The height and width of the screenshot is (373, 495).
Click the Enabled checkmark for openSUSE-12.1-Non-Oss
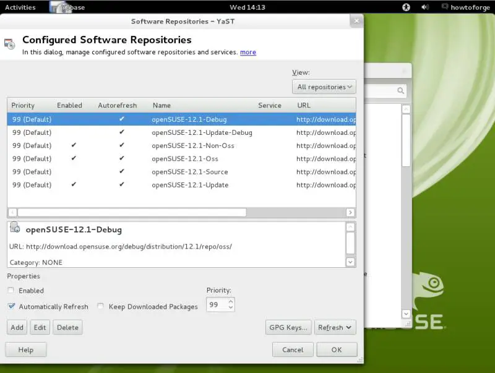[x=74, y=145]
